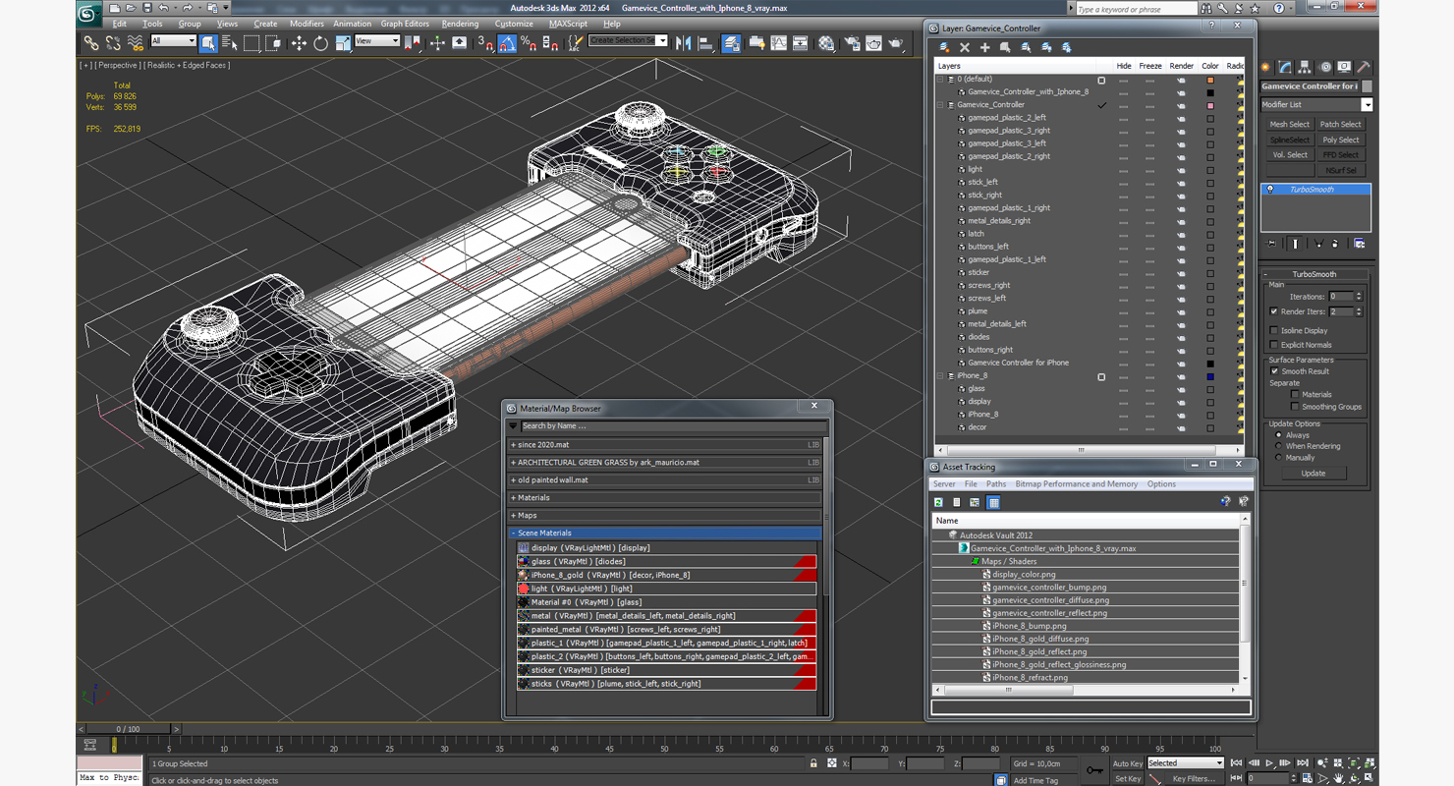Activate the Select Object tool
The image size is (1454, 786).
[x=208, y=43]
